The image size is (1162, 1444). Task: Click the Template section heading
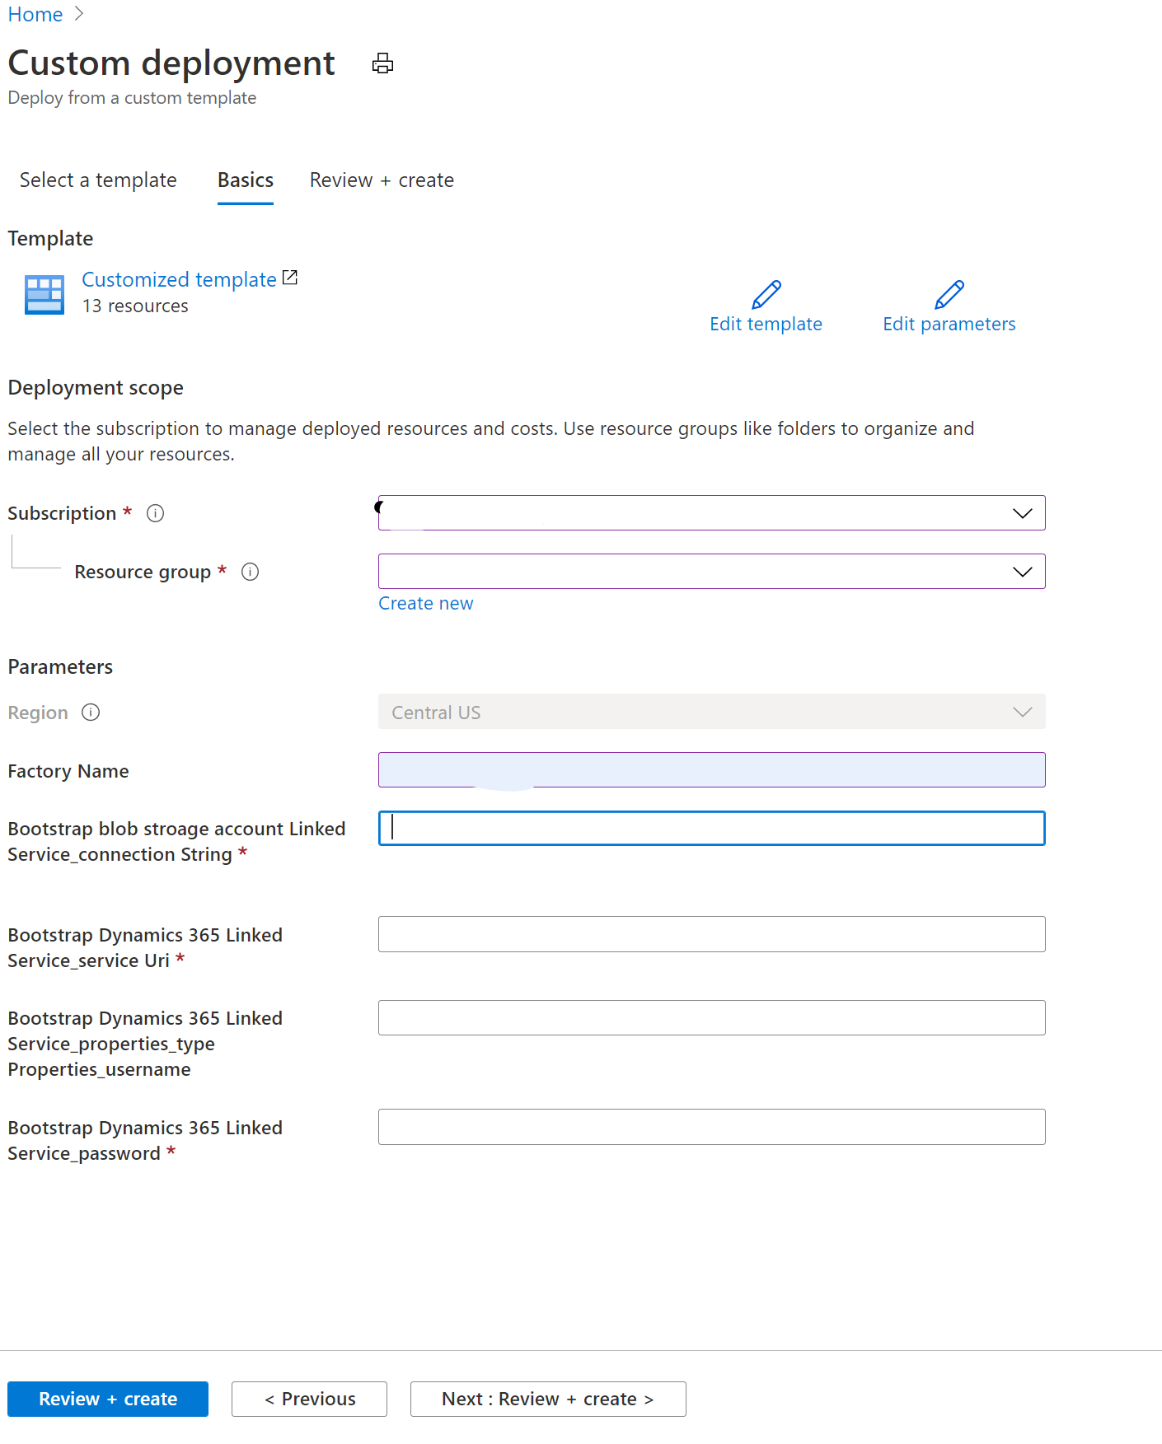pos(50,239)
